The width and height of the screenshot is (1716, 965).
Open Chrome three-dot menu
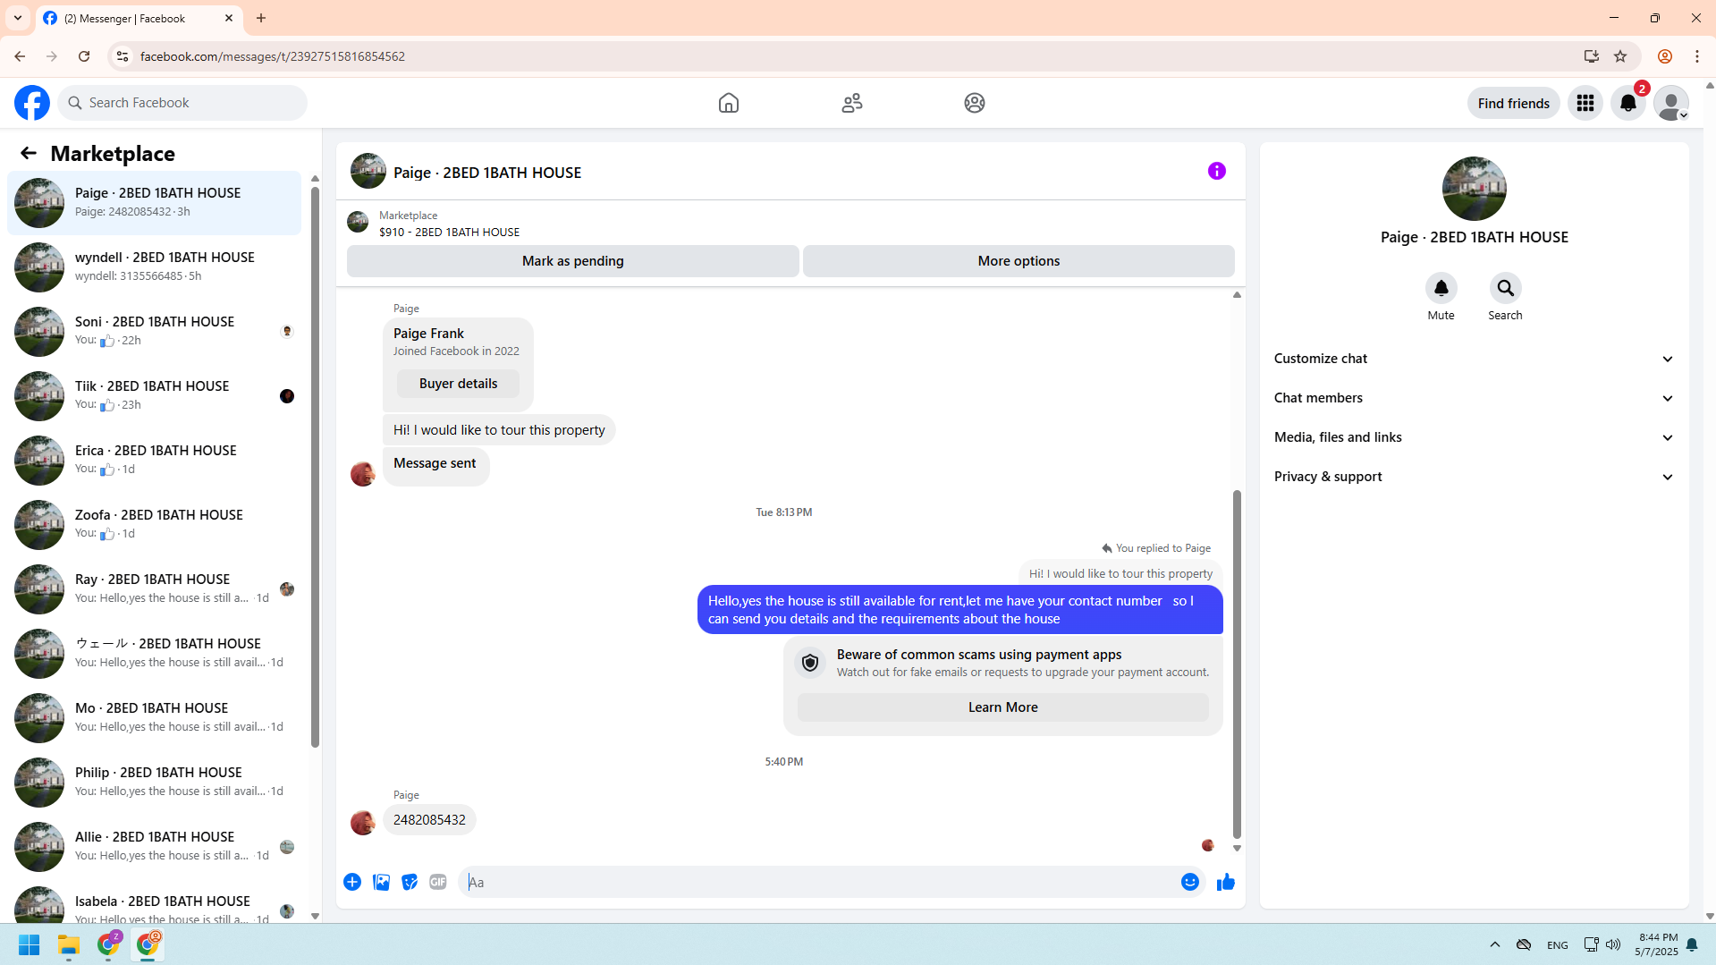(x=1697, y=56)
